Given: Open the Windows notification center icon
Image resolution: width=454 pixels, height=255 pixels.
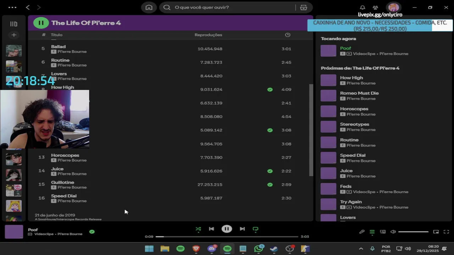Looking at the screenshot, I should click(x=444, y=249).
